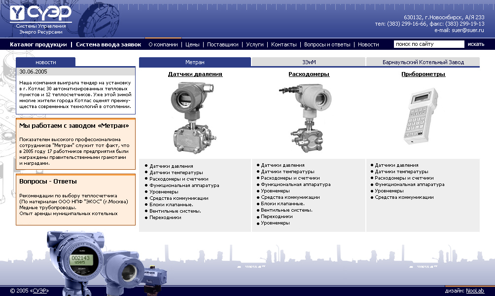Open Новости in the top navigation bar
The width and height of the screenshot is (495, 296).
coord(368,44)
